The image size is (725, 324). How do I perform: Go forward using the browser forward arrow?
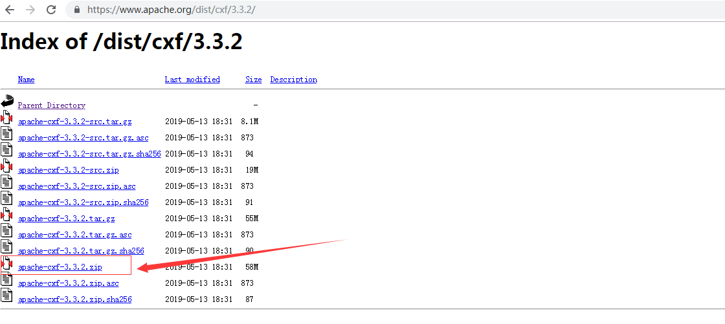pyautogui.click(x=30, y=10)
